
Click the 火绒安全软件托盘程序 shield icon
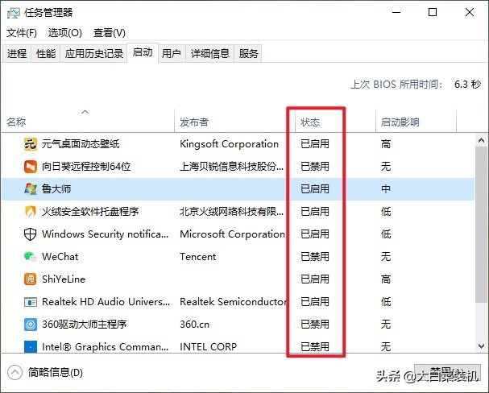[31, 212]
